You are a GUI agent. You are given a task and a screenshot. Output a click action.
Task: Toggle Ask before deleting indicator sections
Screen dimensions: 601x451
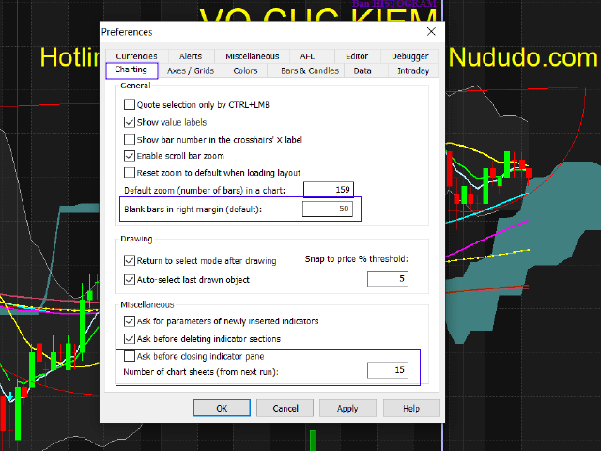click(x=130, y=338)
